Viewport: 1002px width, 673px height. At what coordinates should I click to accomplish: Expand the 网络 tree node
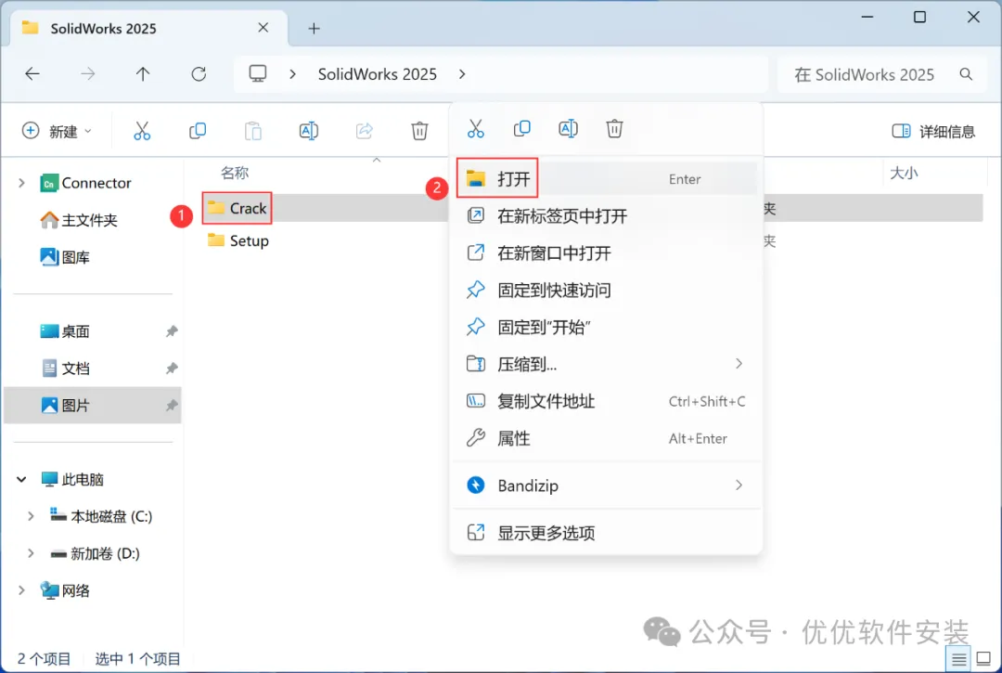21,590
